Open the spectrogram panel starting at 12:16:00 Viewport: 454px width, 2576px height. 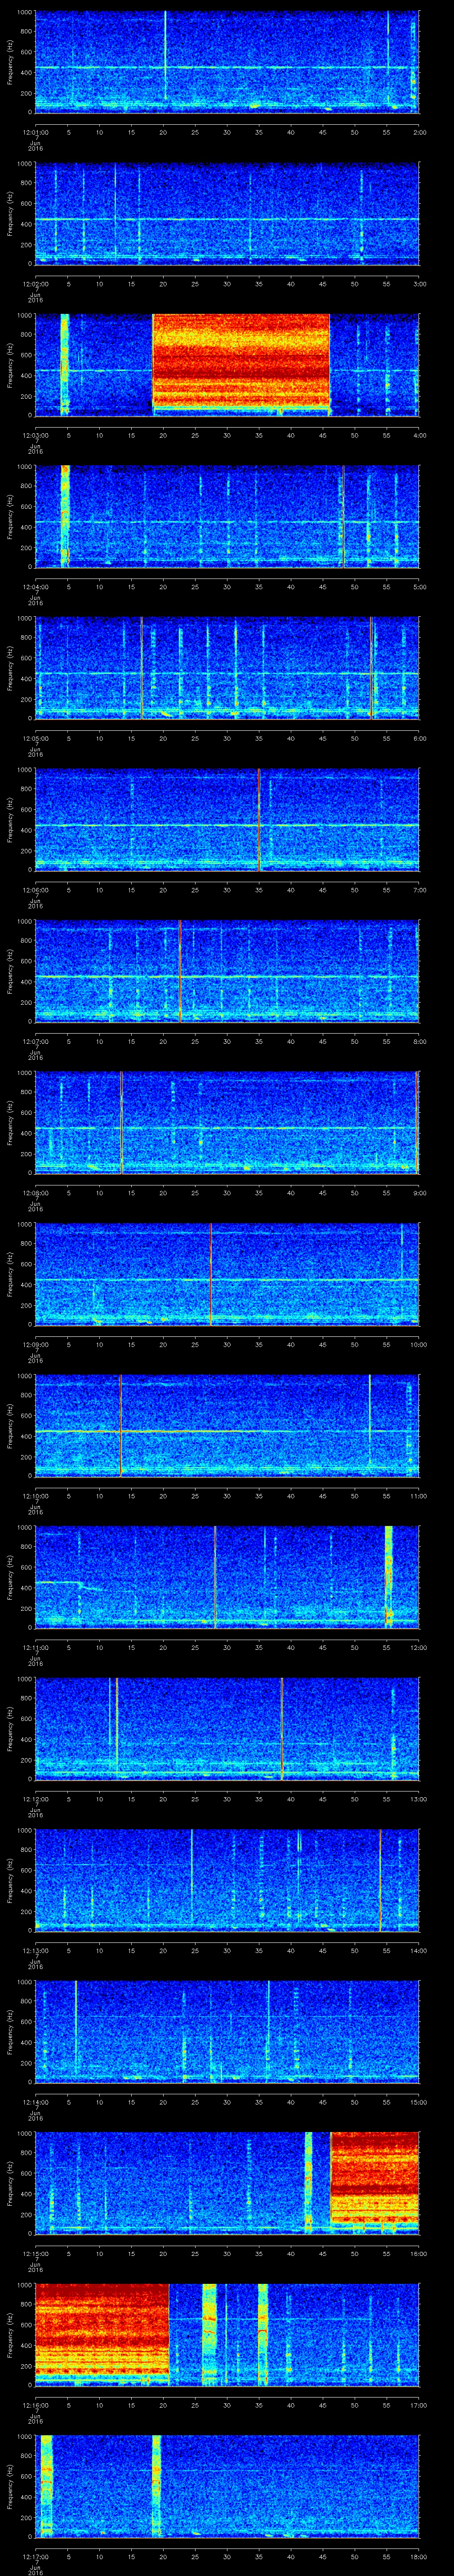click(227, 2335)
